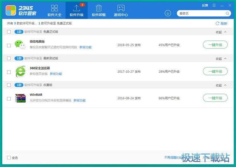Click the 最新测试版 group's 1款 count badge
This screenshot has width=236, height=167.
tap(19, 58)
